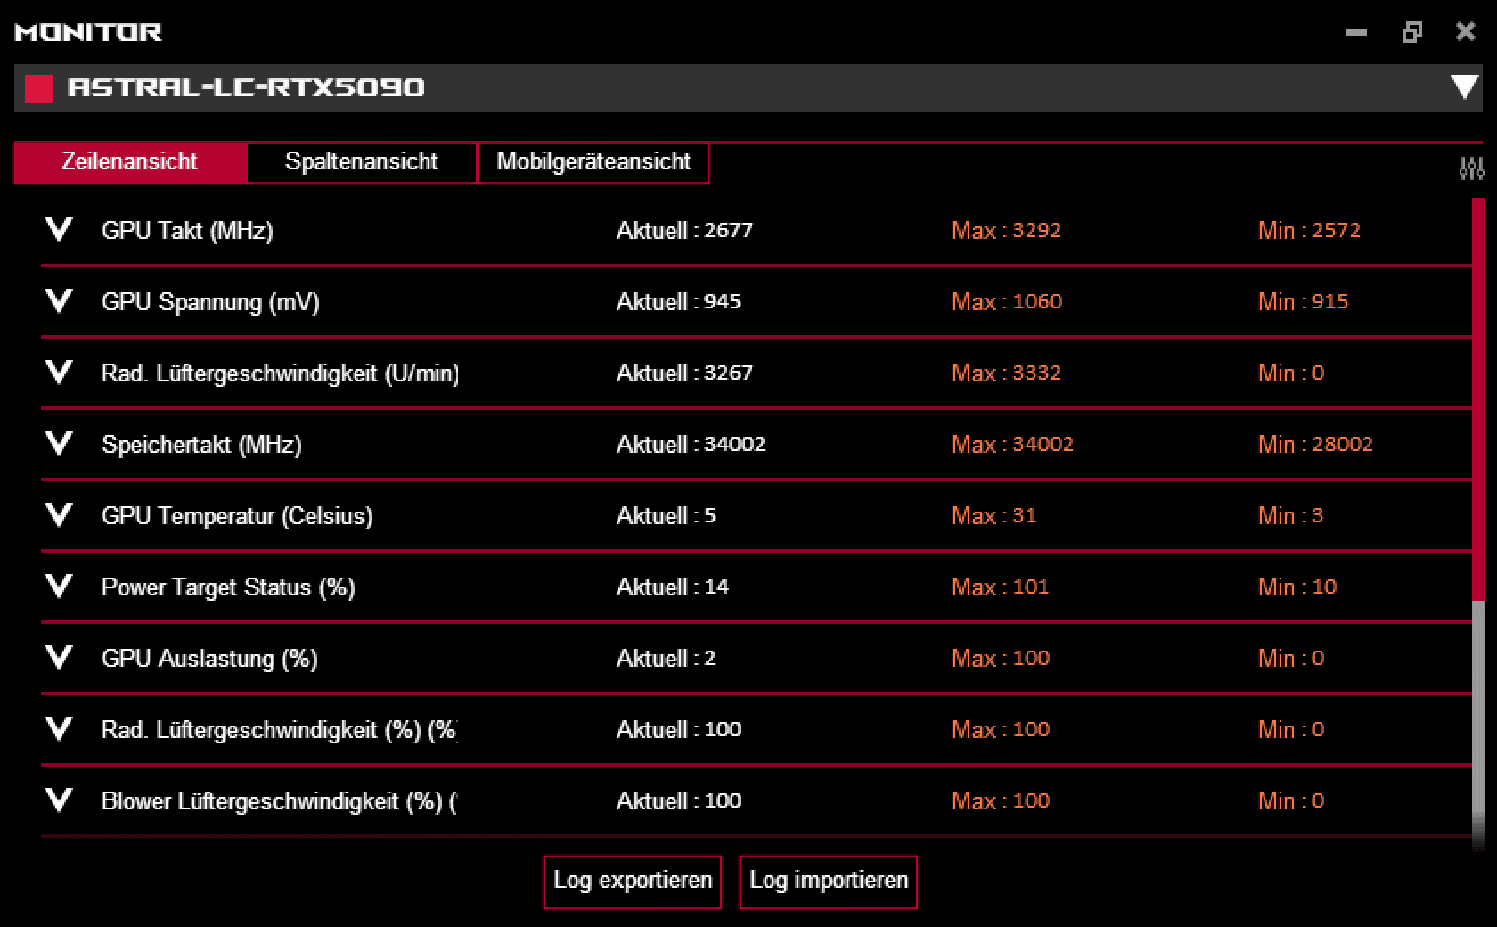Expand the Rad. Lüftergeschwindigkeit (%) row

pos(59,729)
